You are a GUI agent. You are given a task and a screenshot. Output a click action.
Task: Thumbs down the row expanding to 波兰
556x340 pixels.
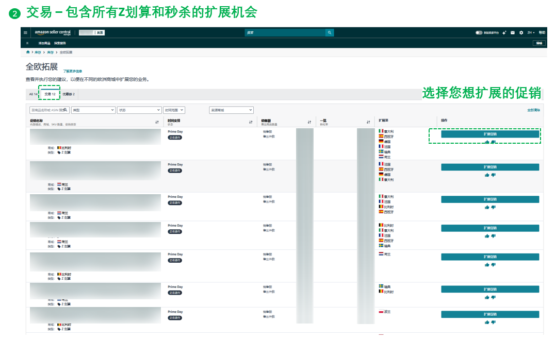493,322
